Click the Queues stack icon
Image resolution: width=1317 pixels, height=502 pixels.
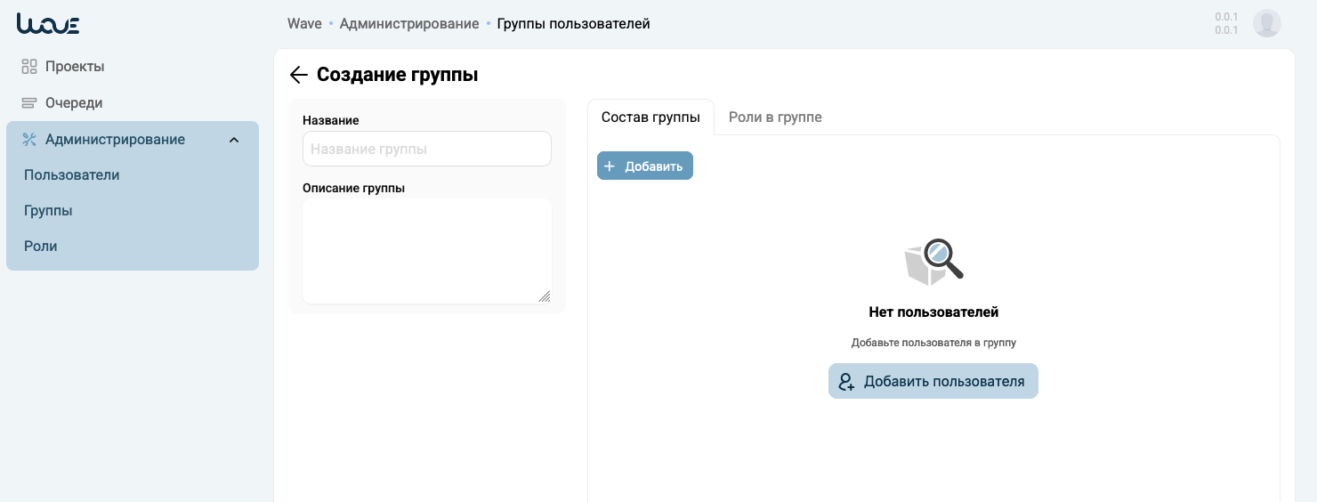(29, 103)
